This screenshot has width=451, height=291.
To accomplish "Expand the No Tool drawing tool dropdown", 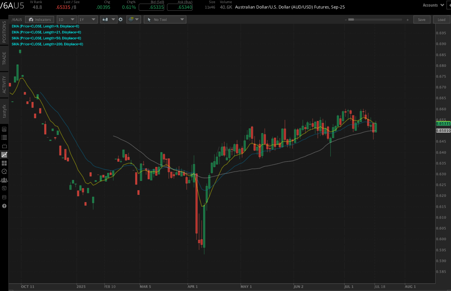I will (165, 19).
